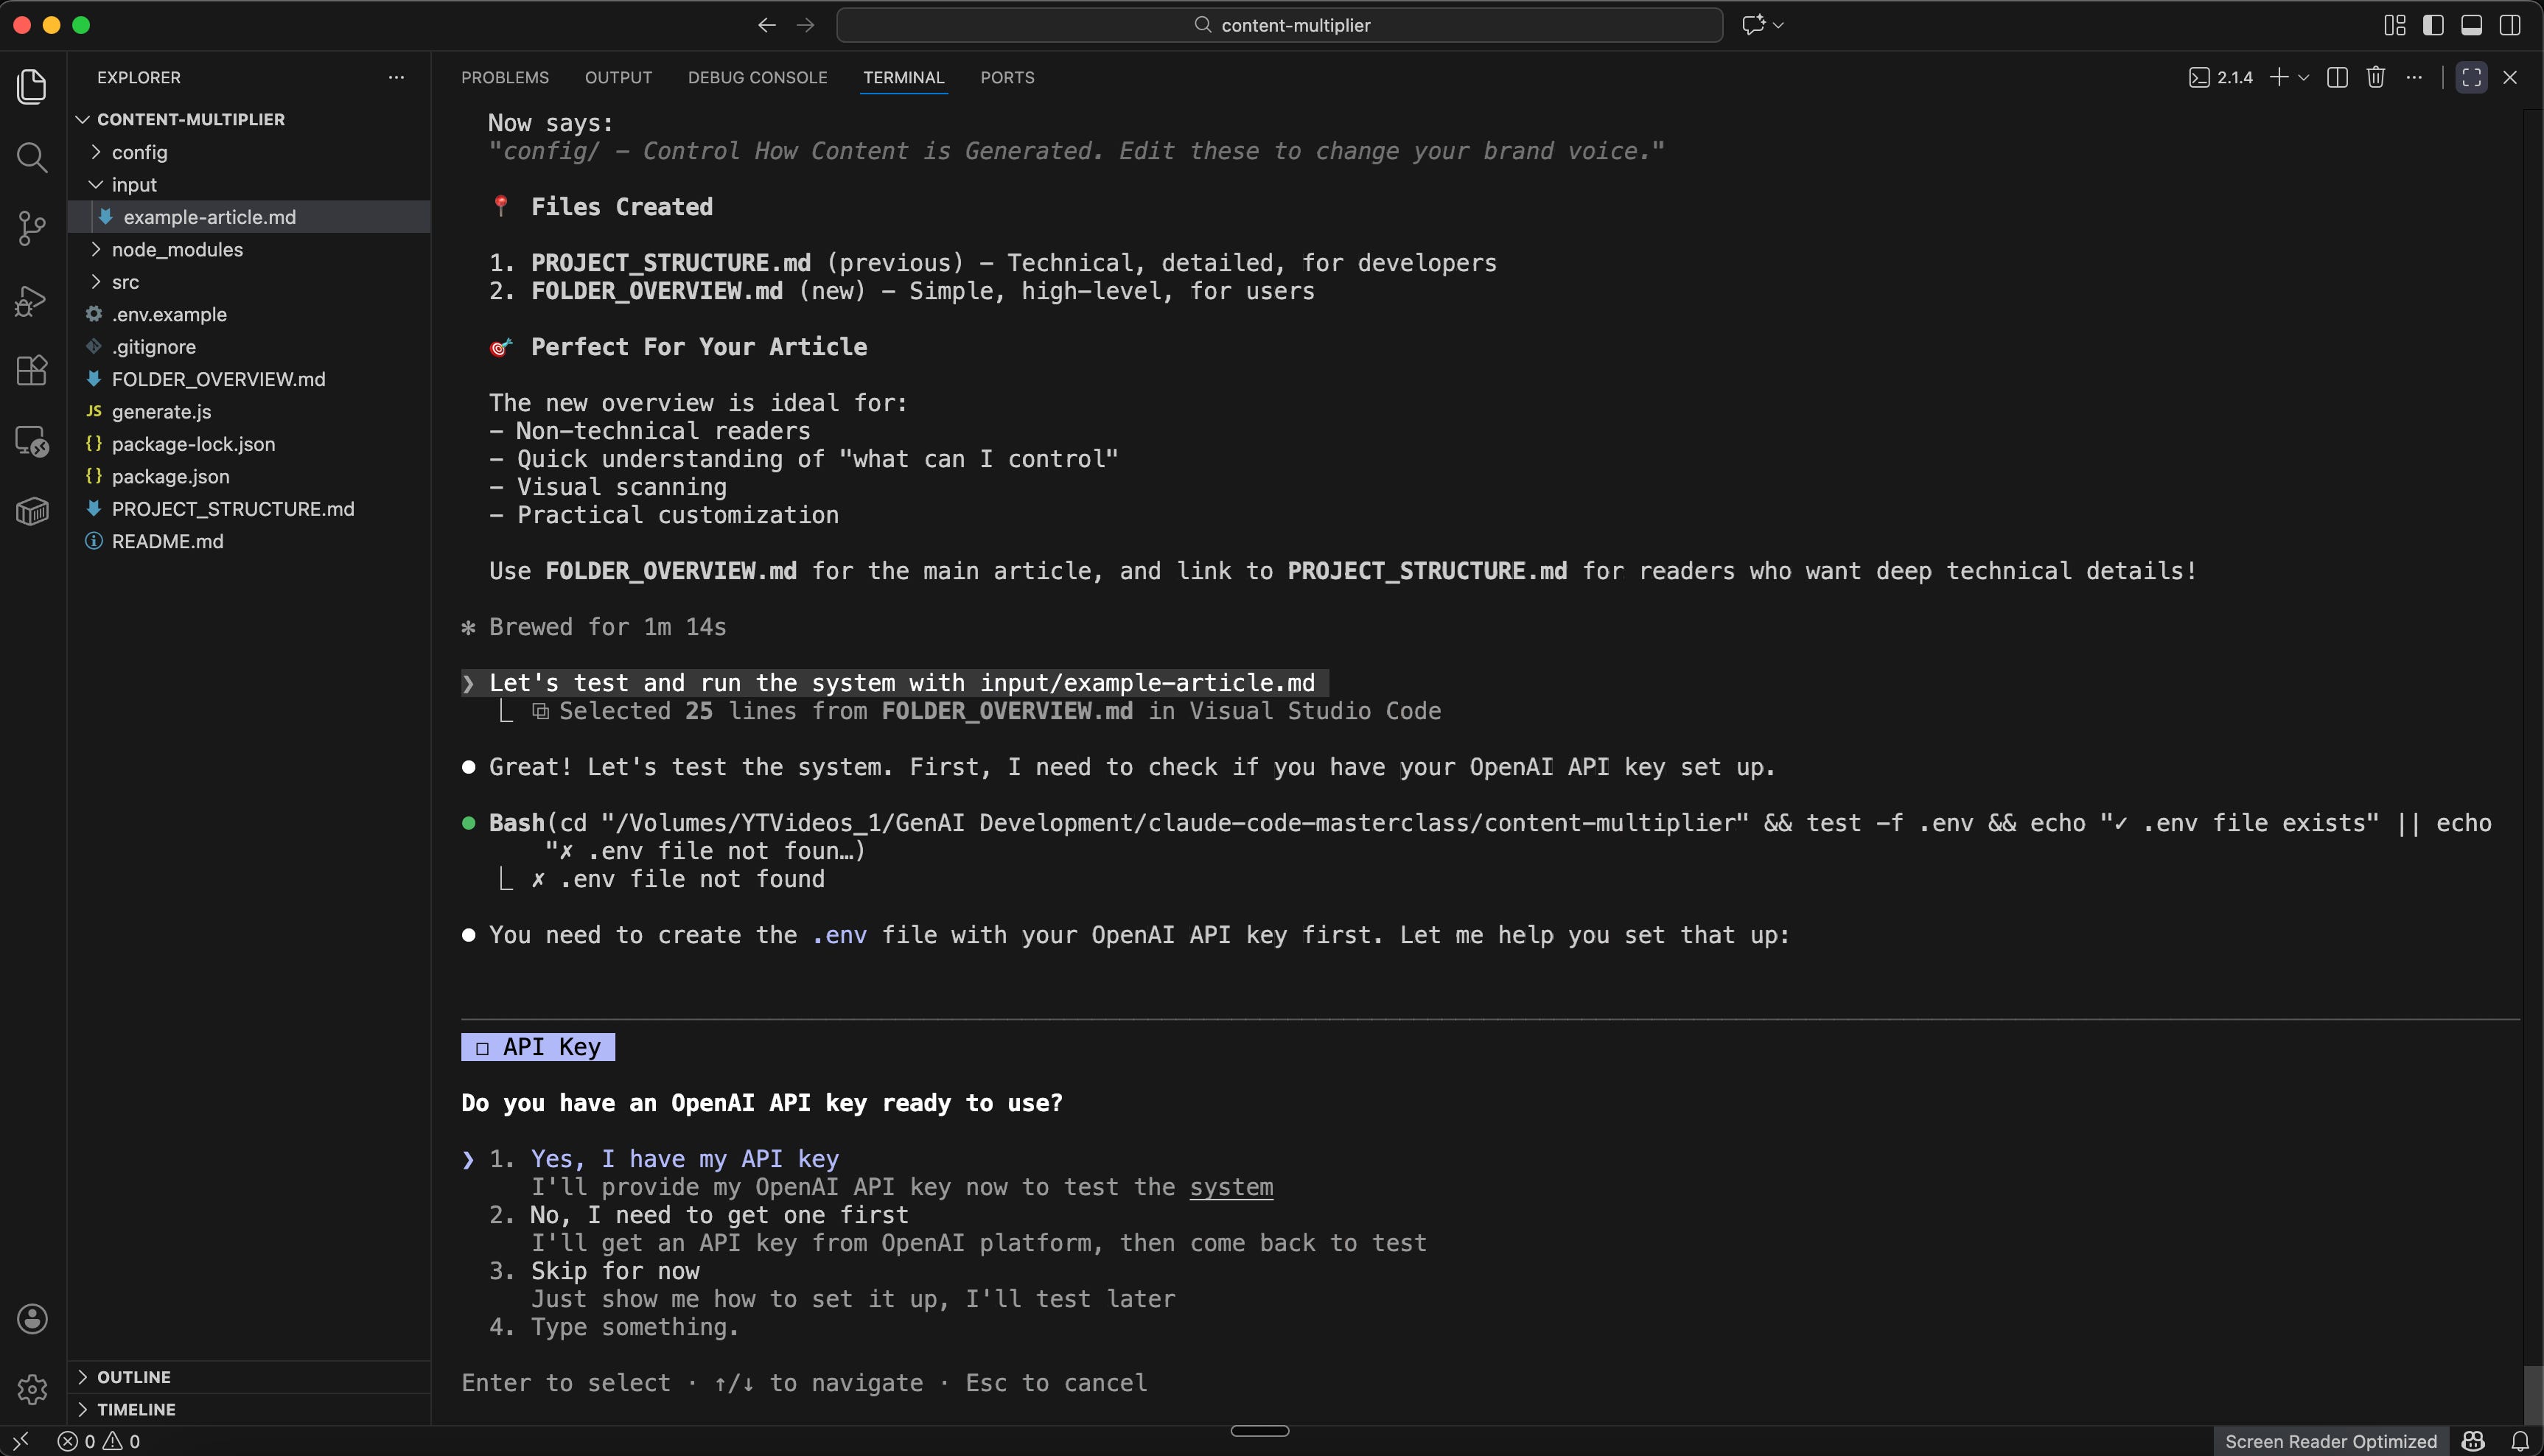The image size is (2544, 1456).
Task: Expand the OUTLINE section
Action: [133, 1377]
